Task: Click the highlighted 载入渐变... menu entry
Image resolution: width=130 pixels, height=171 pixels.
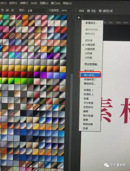Action: point(90,75)
